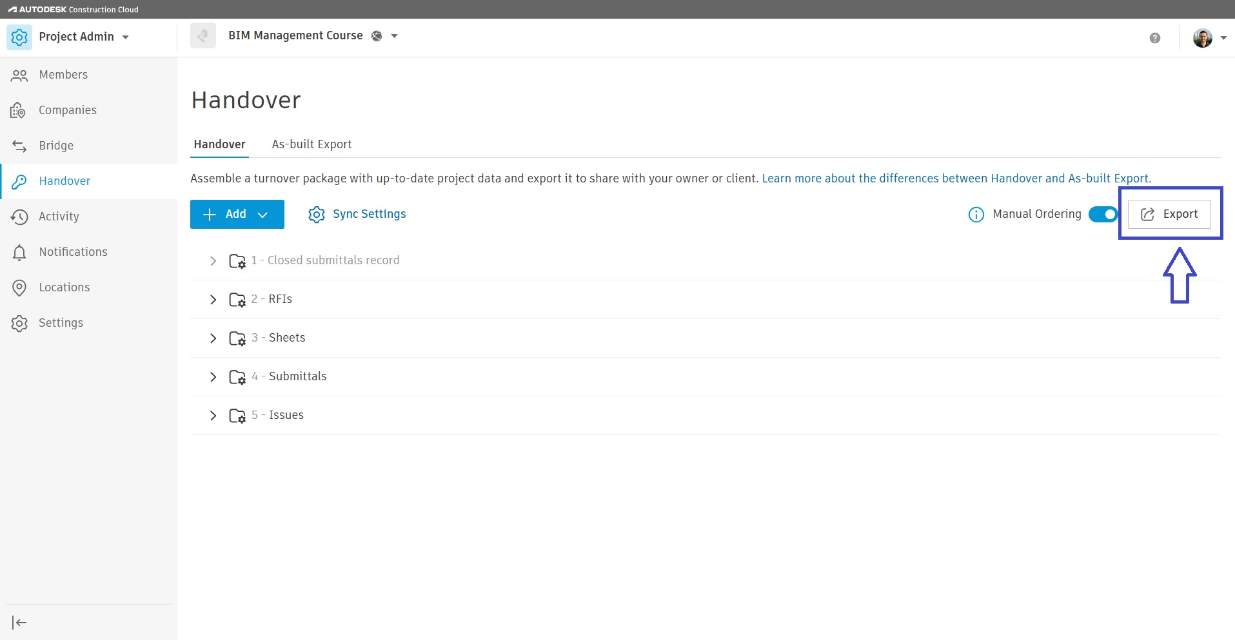Open the Learn more about Handover differences link
The height and width of the screenshot is (640, 1235).
click(x=956, y=179)
